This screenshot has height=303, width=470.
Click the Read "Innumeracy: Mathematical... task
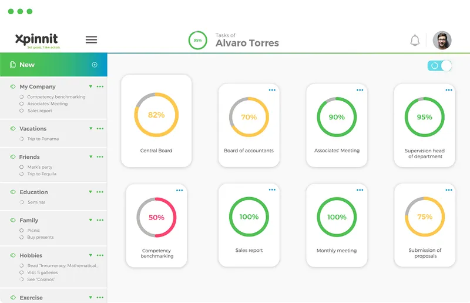pos(63,265)
